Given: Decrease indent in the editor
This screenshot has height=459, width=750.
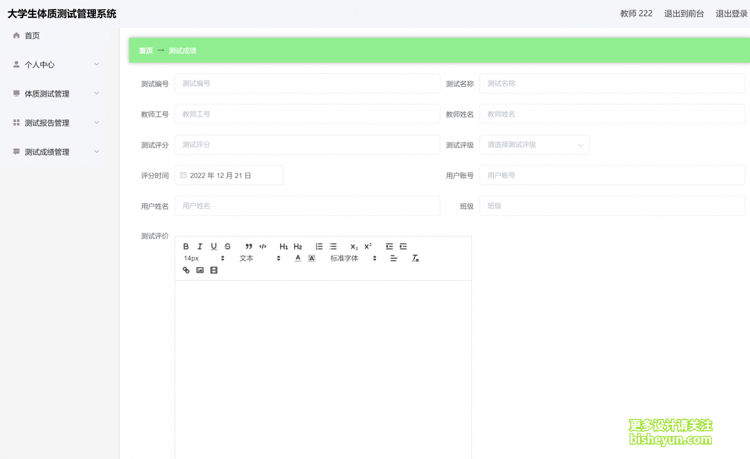Looking at the screenshot, I should click(389, 247).
